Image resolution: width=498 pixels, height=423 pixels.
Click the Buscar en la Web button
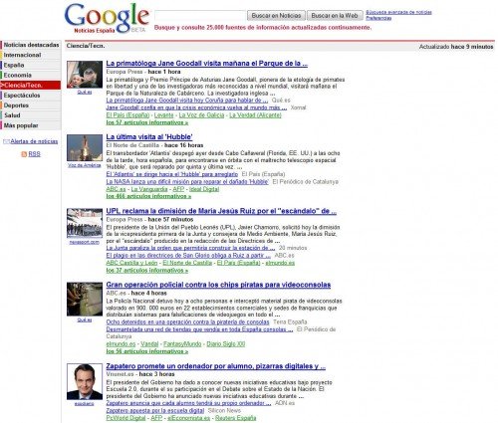click(335, 16)
